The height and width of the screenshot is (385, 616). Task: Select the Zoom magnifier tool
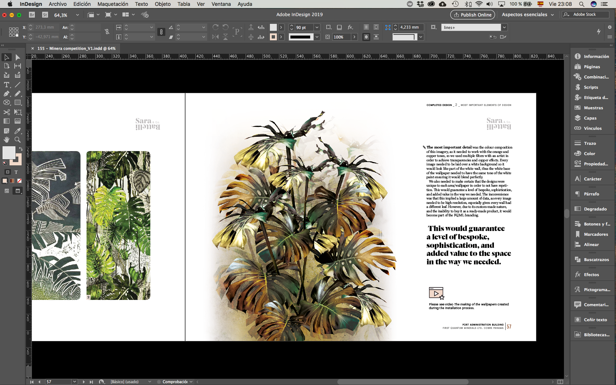point(18,140)
